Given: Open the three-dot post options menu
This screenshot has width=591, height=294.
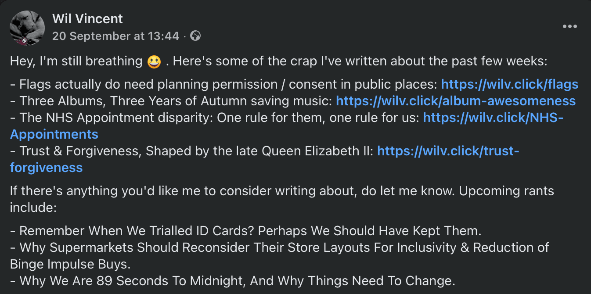Looking at the screenshot, I should click(569, 26).
